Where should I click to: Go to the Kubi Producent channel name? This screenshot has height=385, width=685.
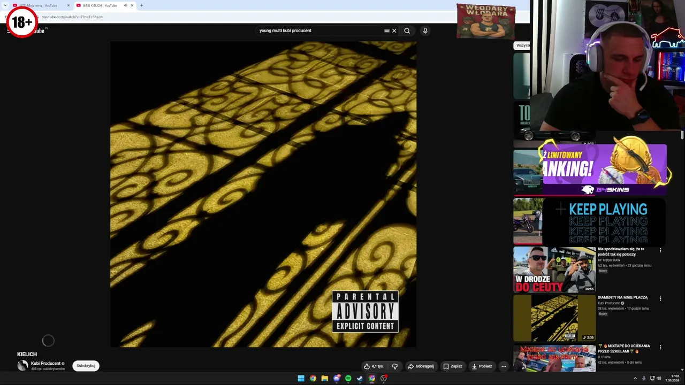point(45,364)
